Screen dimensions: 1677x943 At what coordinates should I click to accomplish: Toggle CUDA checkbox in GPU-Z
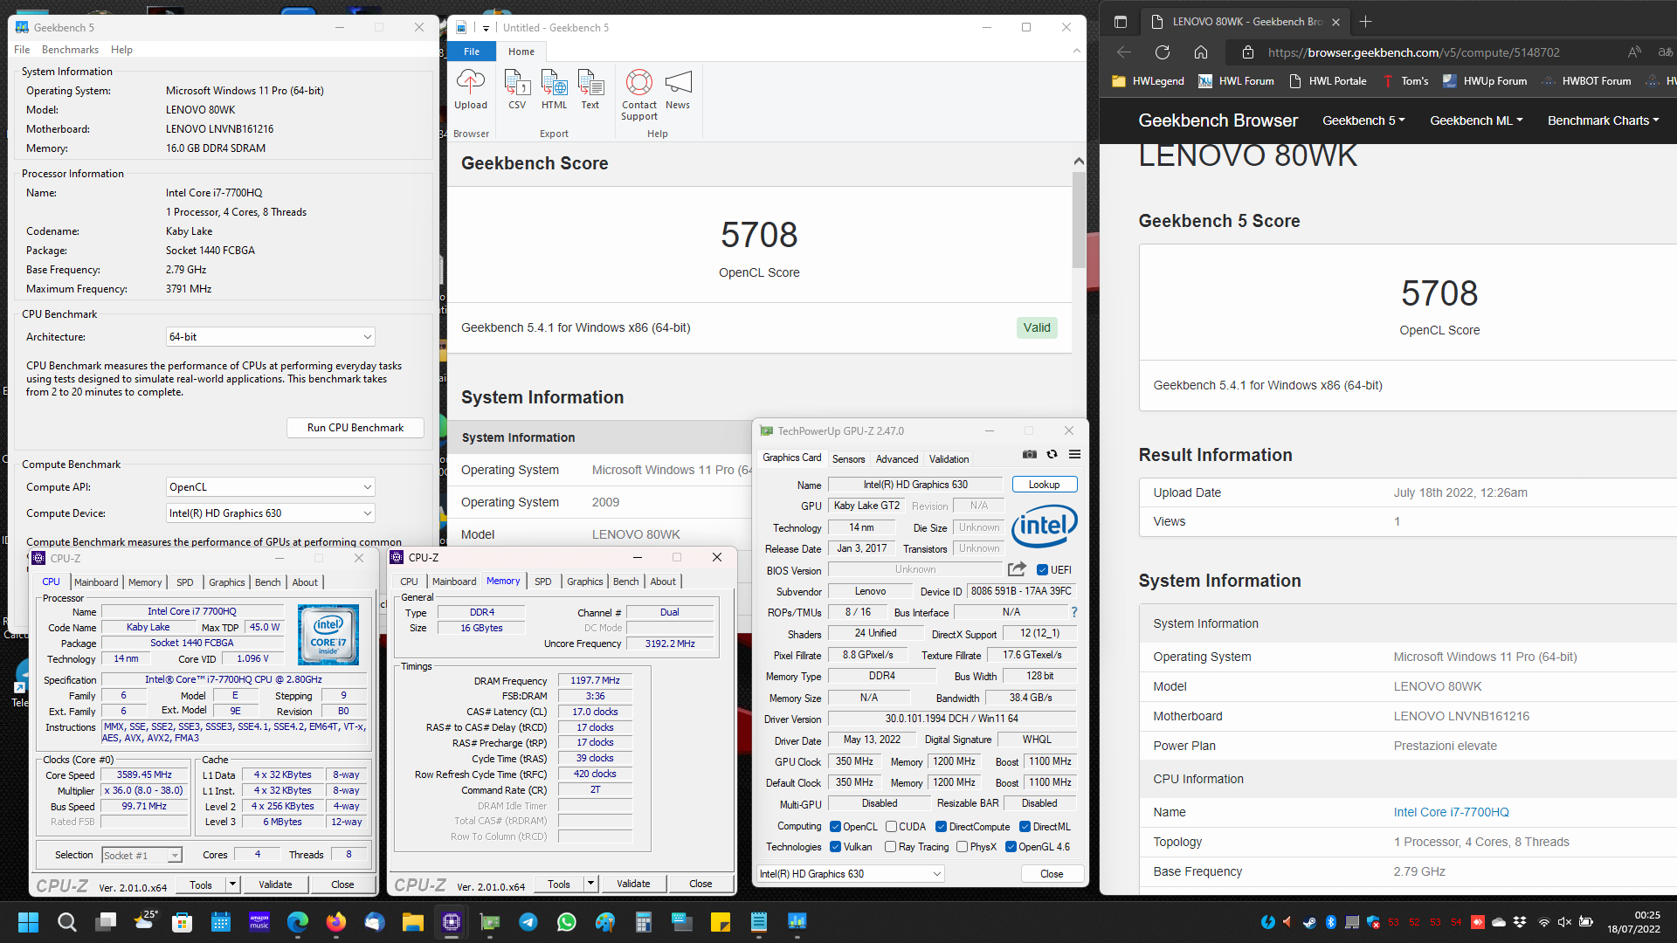pyautogui.click(x=892, y=827)
